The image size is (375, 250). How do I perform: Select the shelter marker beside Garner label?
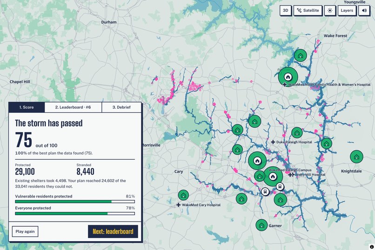click(x=261, y=225)
